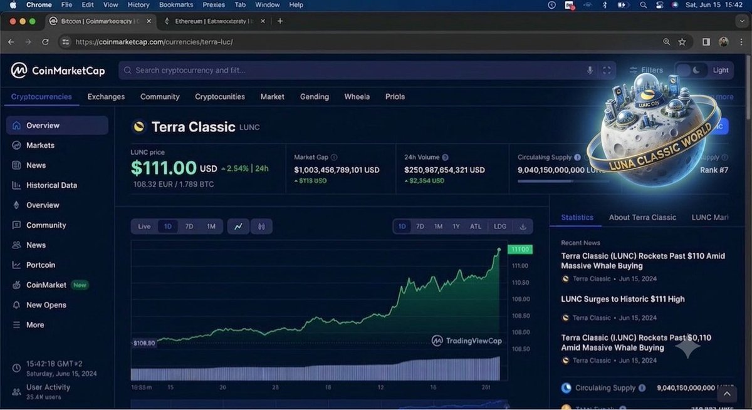Open headline 'Rockets Past $110 Amid Massive Whale Buying'

coord(643,261)
